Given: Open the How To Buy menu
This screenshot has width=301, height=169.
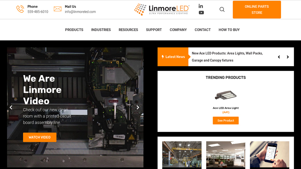Looking at the screenshot, I should pos(229,30).
